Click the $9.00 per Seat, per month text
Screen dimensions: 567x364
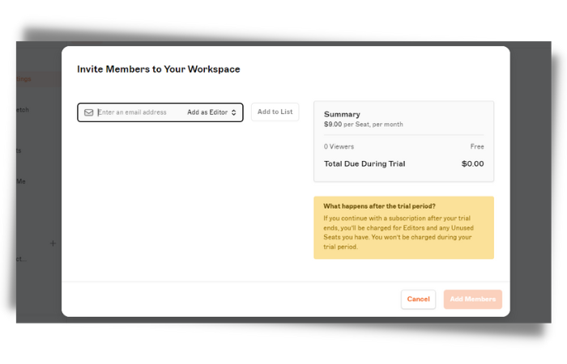coord(364,125)
